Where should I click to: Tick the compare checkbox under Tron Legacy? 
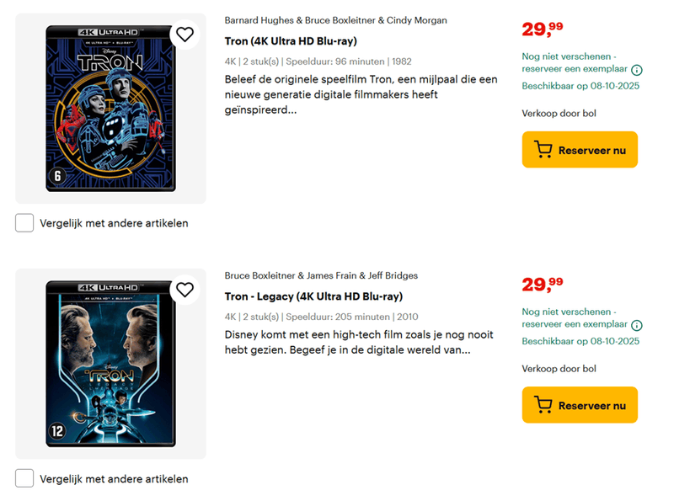[24, 478]
